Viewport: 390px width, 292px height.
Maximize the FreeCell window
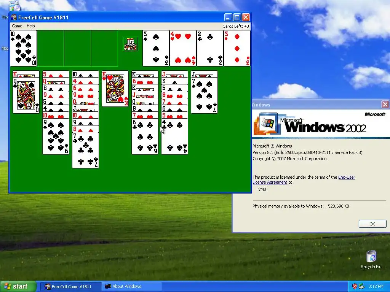click(x=237, y=17)
